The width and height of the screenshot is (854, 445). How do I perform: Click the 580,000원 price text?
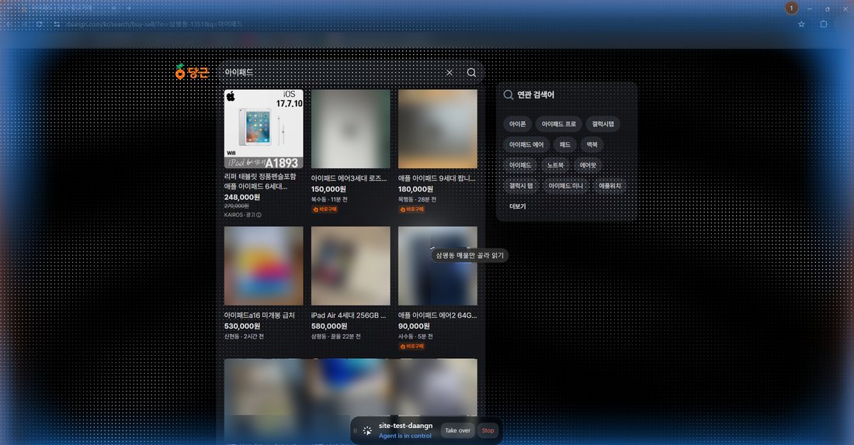pos(329,326)
